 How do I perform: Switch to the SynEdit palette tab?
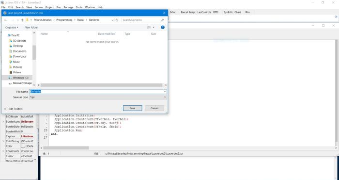click(228, 12)
